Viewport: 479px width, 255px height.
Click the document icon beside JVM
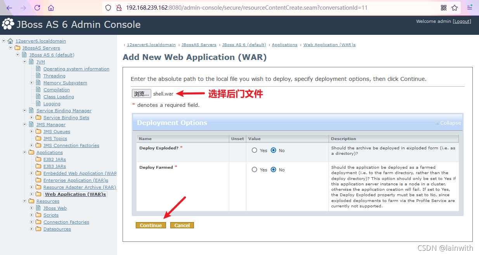tap(31, 62)
